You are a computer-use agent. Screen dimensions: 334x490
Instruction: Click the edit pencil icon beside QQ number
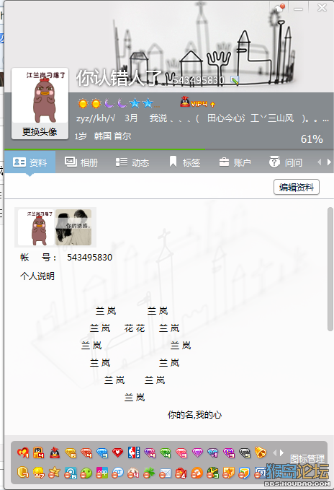click(235, 80)
